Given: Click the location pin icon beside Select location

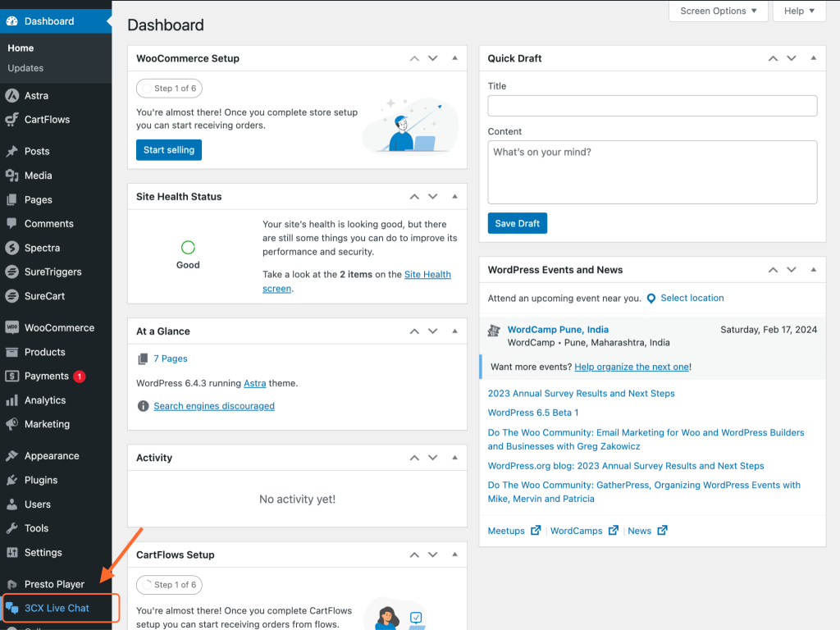Looking at the screenshot, I should 651,299.
